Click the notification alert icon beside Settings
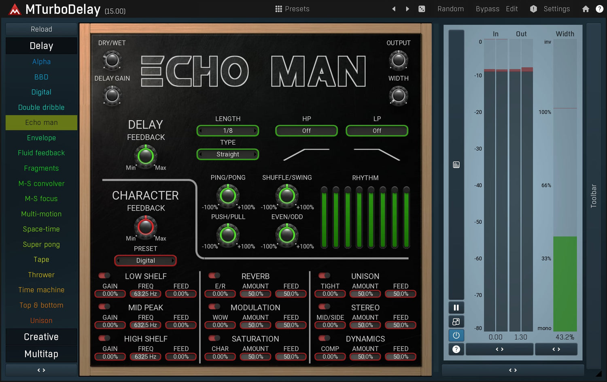 [x=533, y=9]
